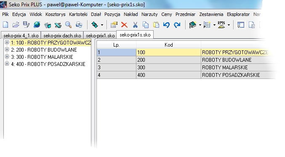Click the Kod cell with value 200
The height and width of the screenshot is (157, 285).
168,60
